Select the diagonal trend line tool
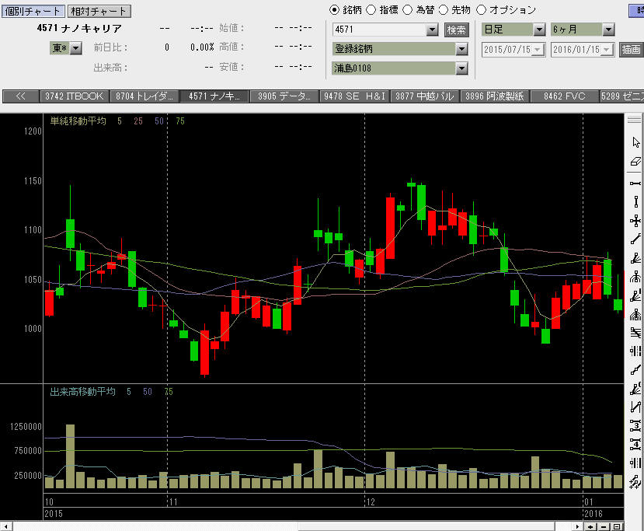 [x=635, y=239]
